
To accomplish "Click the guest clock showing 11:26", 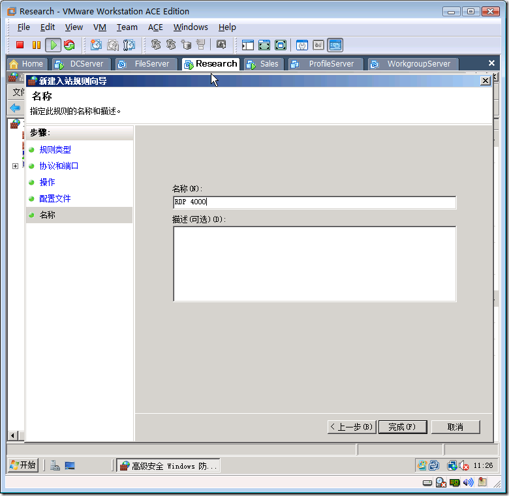I will (483, 466).
